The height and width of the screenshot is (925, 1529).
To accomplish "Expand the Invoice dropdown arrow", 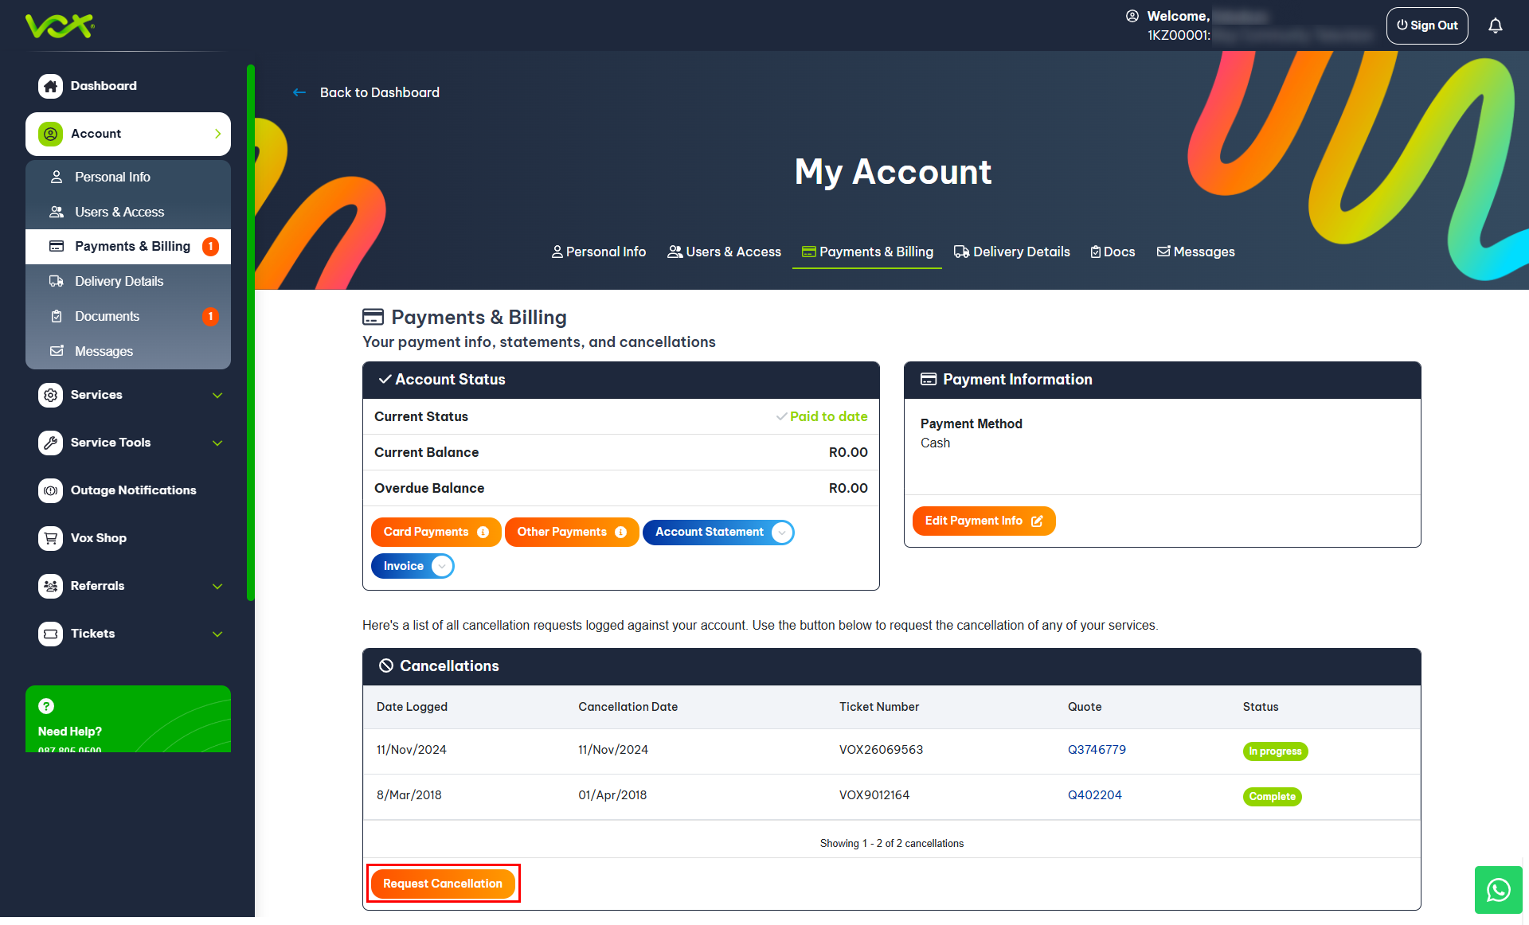I will pos(442,567).
